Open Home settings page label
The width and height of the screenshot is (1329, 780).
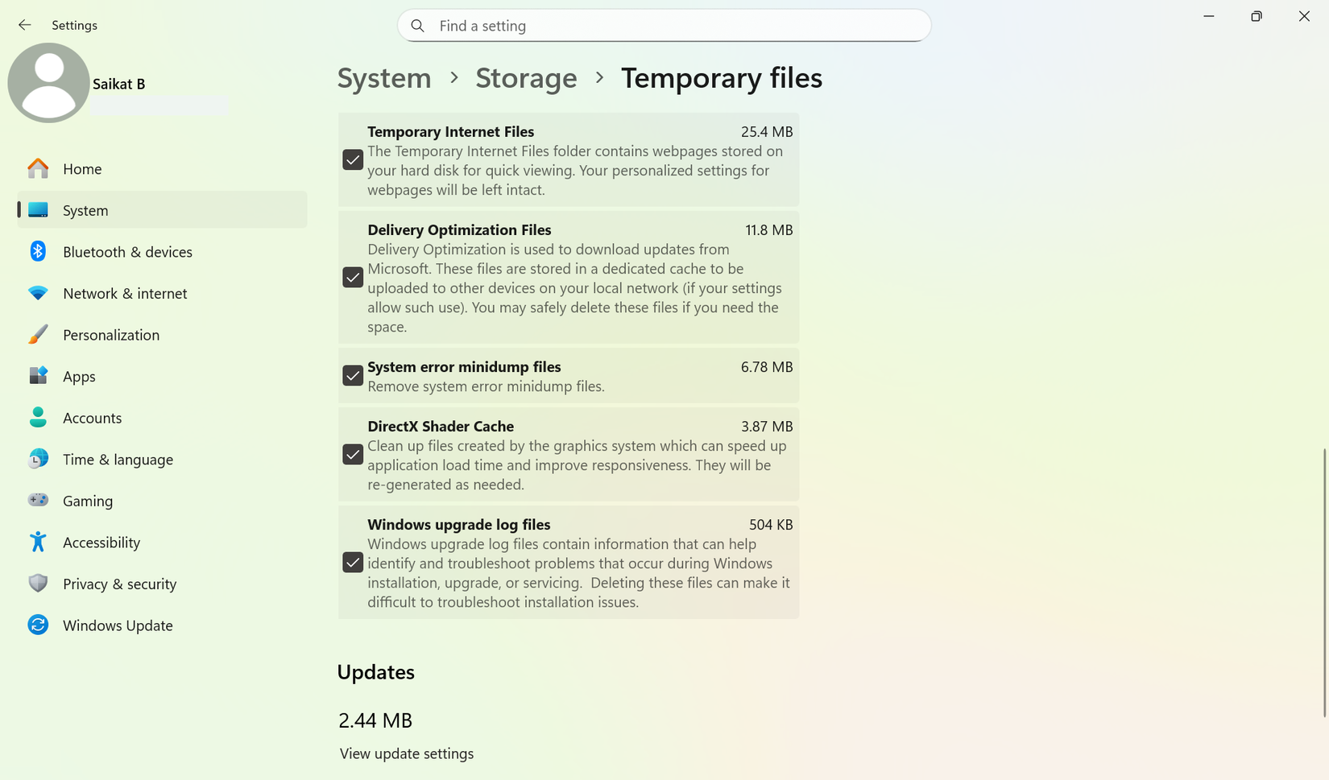(x=82, y=168)
